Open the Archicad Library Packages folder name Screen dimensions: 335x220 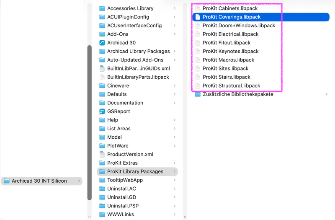[x=139, y=51]
